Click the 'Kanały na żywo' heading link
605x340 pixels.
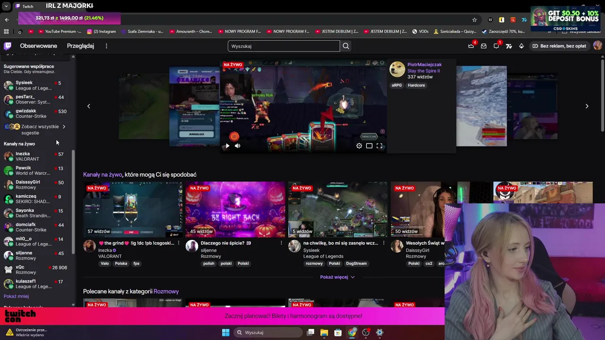click(x=103, y=175)
